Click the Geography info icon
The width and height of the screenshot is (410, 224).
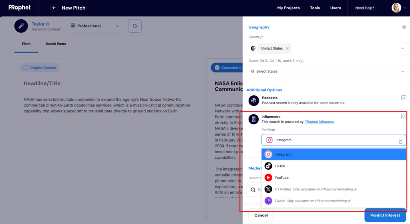[x=404, y=27]
